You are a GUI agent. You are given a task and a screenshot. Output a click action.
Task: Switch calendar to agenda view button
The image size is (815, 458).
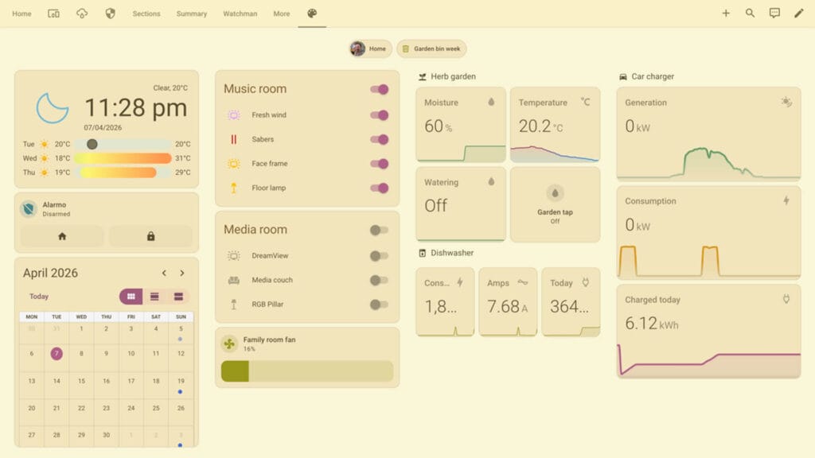(178, 297)
